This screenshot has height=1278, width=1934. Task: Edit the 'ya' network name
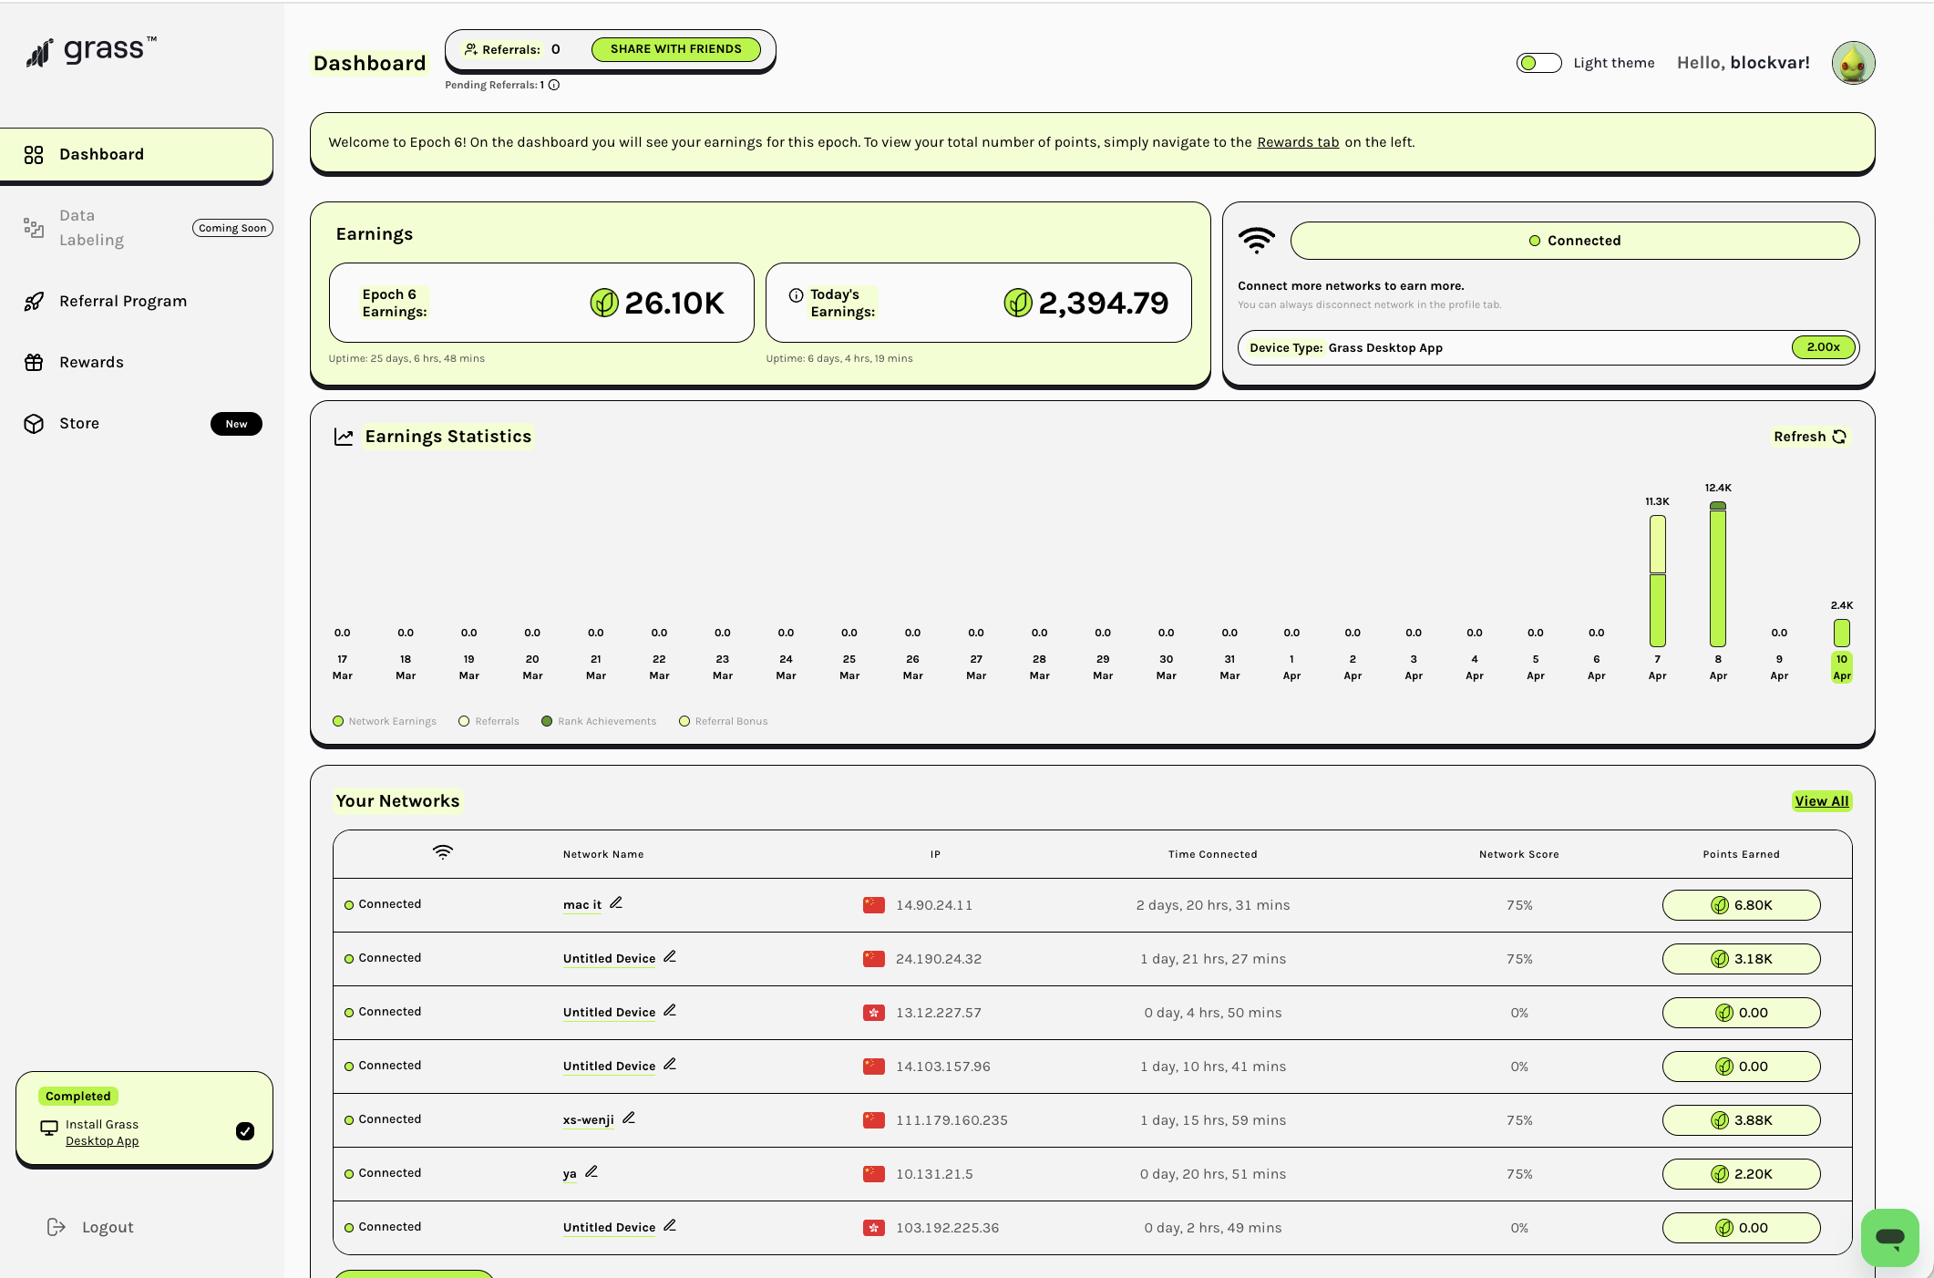tap(592, 1171)
